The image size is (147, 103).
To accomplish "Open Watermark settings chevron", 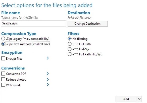I will [x=48, y=85].
